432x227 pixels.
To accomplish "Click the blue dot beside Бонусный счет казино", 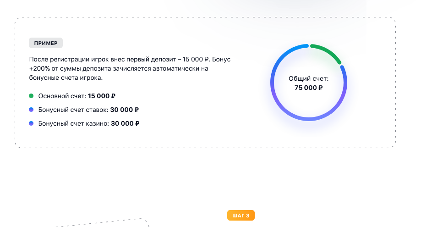I will 31,123.
